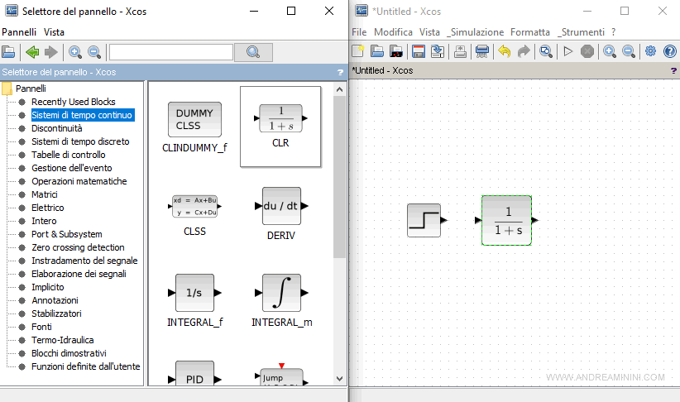Save the diagram with the floppy icon
Image resolution: width=680 pixels, height=402 pixels.
click(419, 51)
